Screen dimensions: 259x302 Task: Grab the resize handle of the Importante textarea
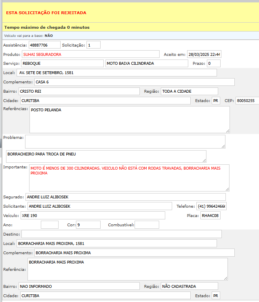point(227,189)
